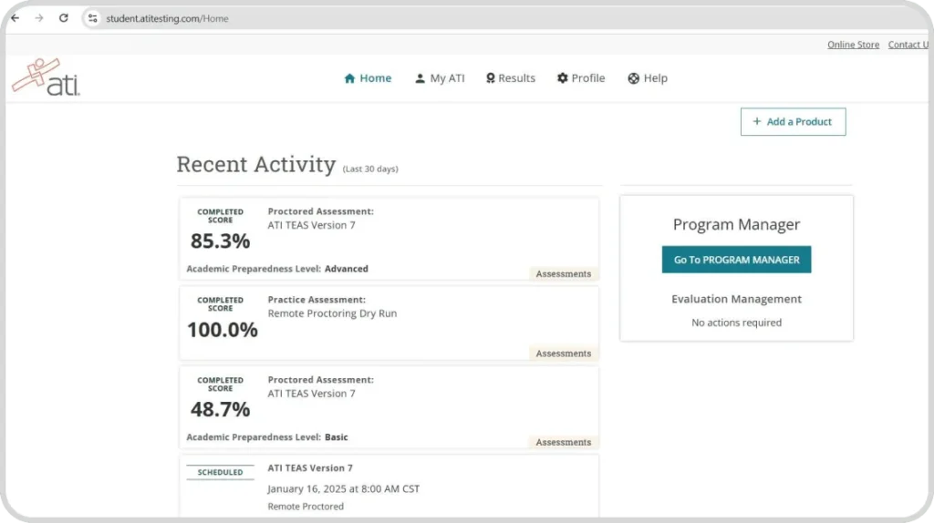This screenshot has width=934, height=523.
Task: Click the My ATI person icon
Action: pos(420,78)
